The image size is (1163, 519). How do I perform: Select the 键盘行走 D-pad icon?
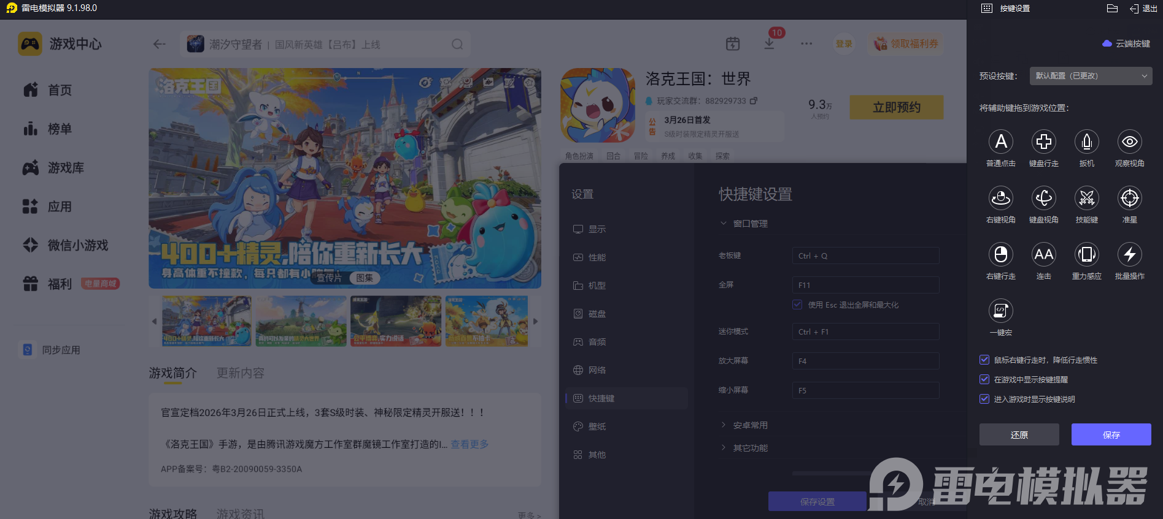click(x=1043, y=142)
